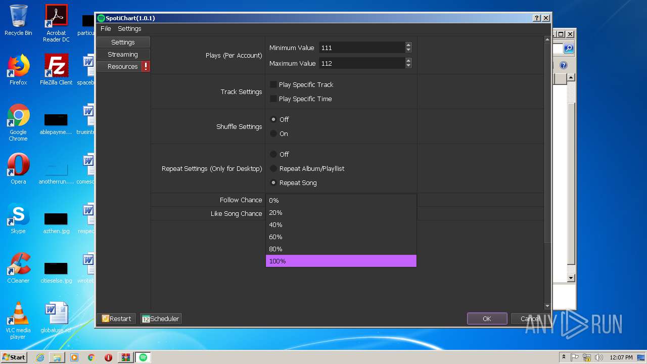Increase the Minimum Value with up arrow
Screen dimensions: 647x364
click(408, 45)
